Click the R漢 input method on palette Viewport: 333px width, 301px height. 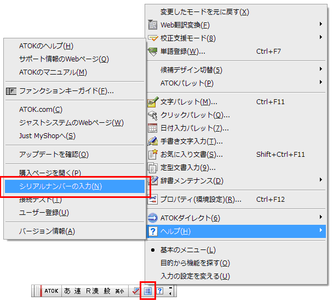(x=92, y=291)
